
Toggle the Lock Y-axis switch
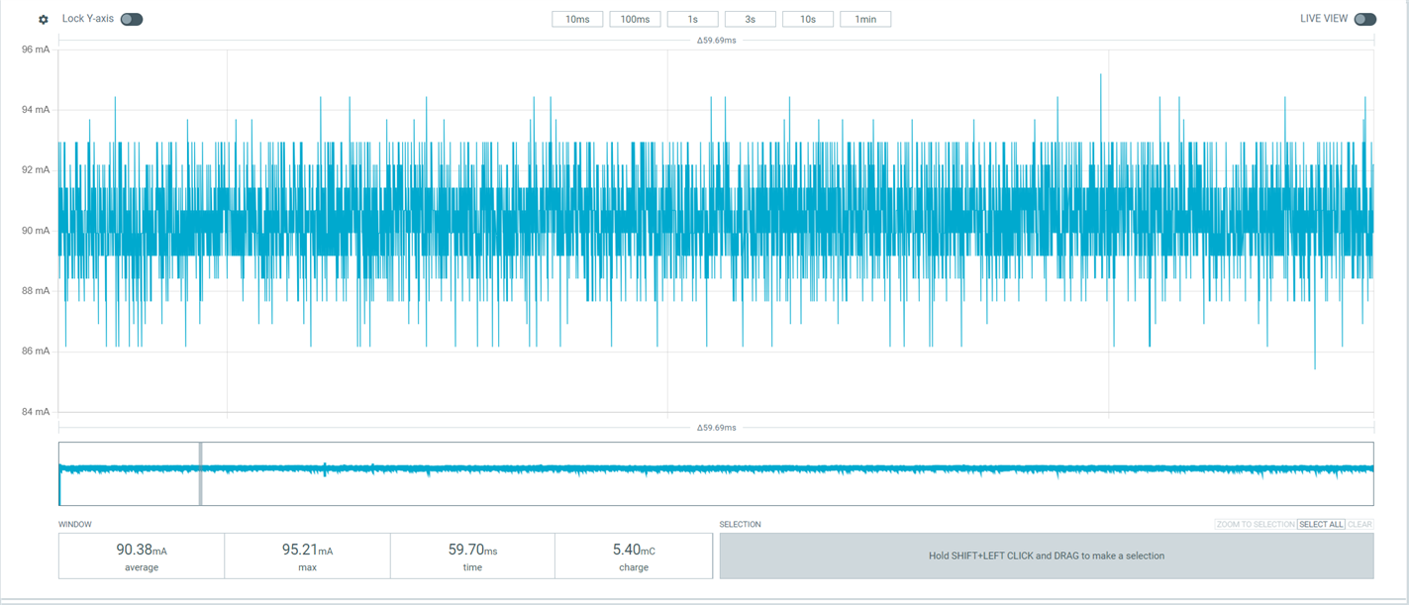point(131,20)
